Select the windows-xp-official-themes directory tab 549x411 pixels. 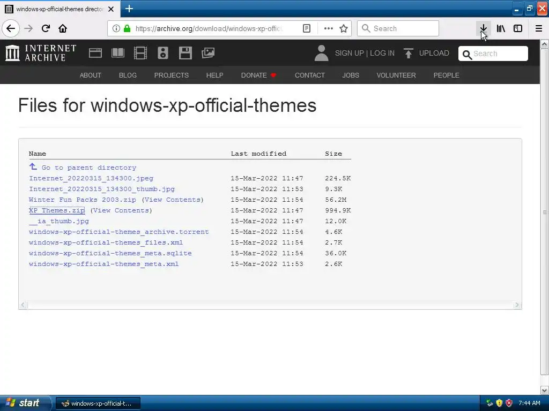(x=60, y=9)
